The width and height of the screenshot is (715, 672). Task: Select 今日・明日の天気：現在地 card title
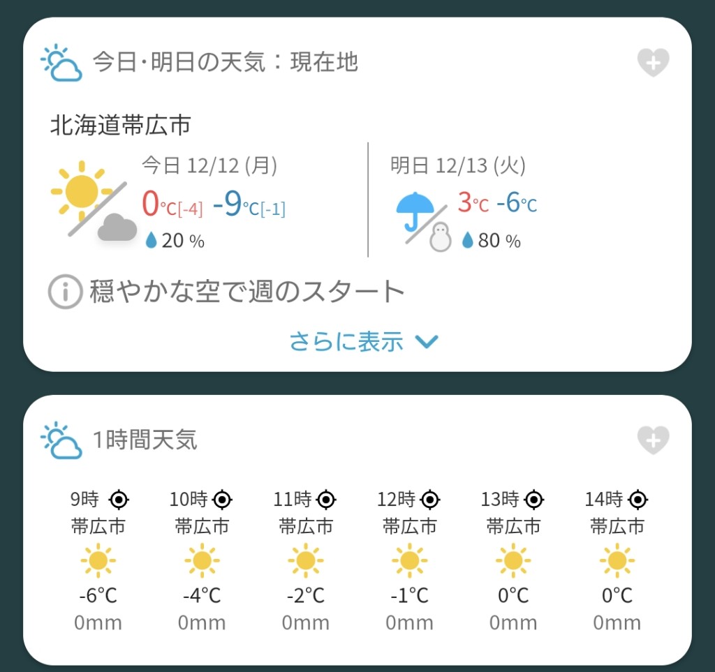(226, 62)
